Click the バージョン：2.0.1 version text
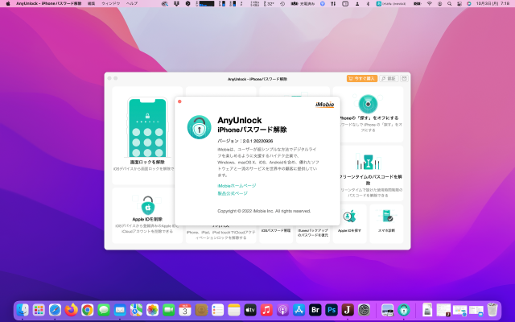515x322 pixels. 245,141
